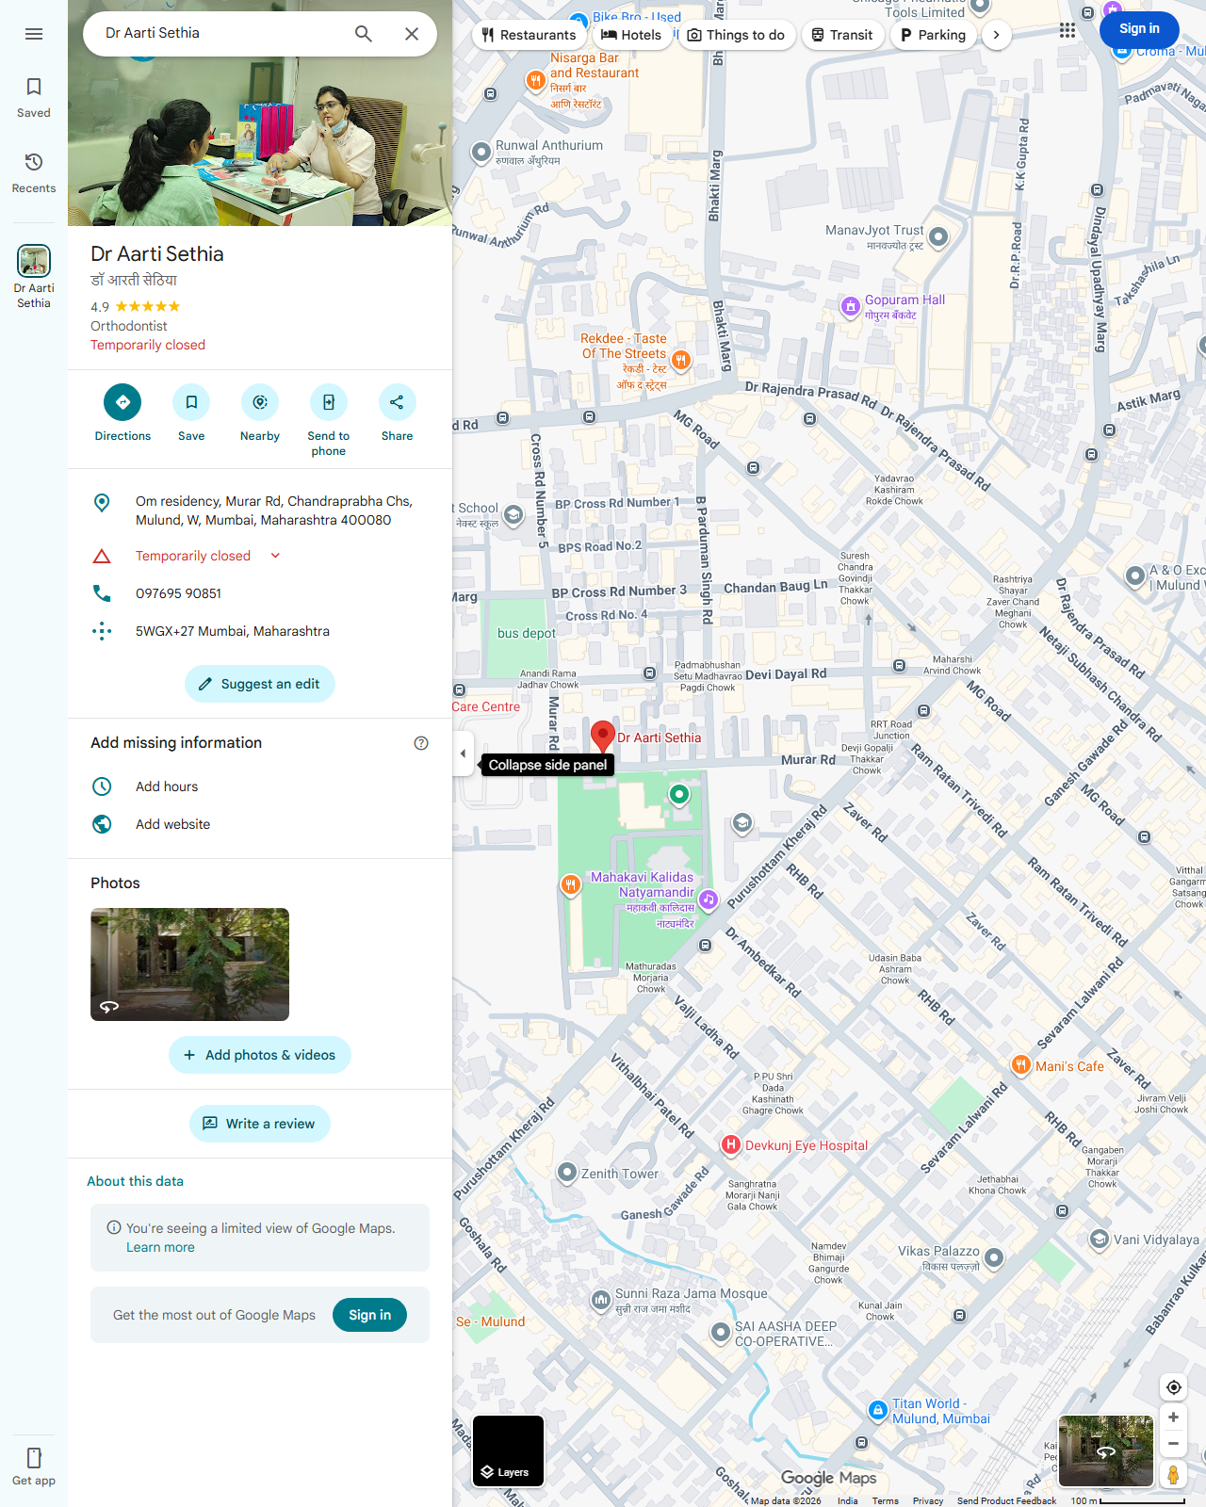Open the Layers map switcher
Image resolution: width=1206 pixels, height=1507 pixels.
508,1450
